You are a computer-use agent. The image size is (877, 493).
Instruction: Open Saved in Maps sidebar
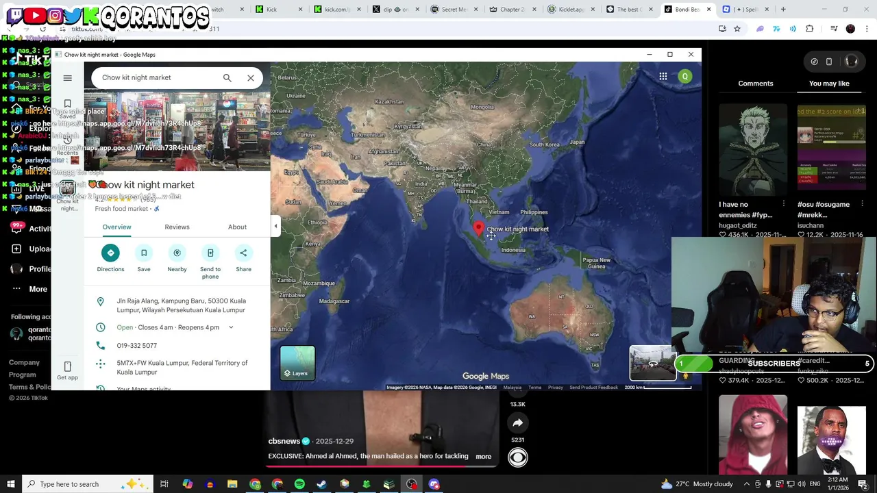point(67,108)
